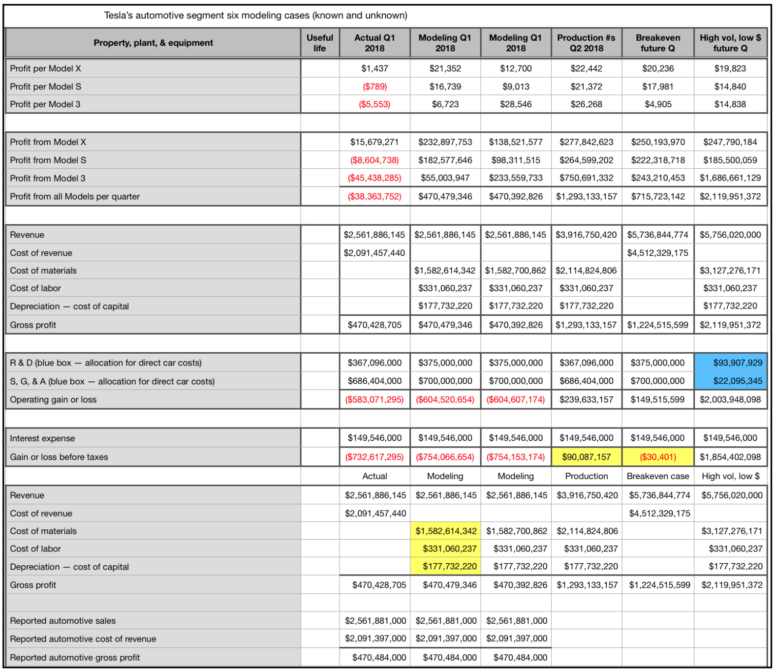Click the $1,437 profit per Model X cell
Viewport: 775px width, 672px height.
374,68
